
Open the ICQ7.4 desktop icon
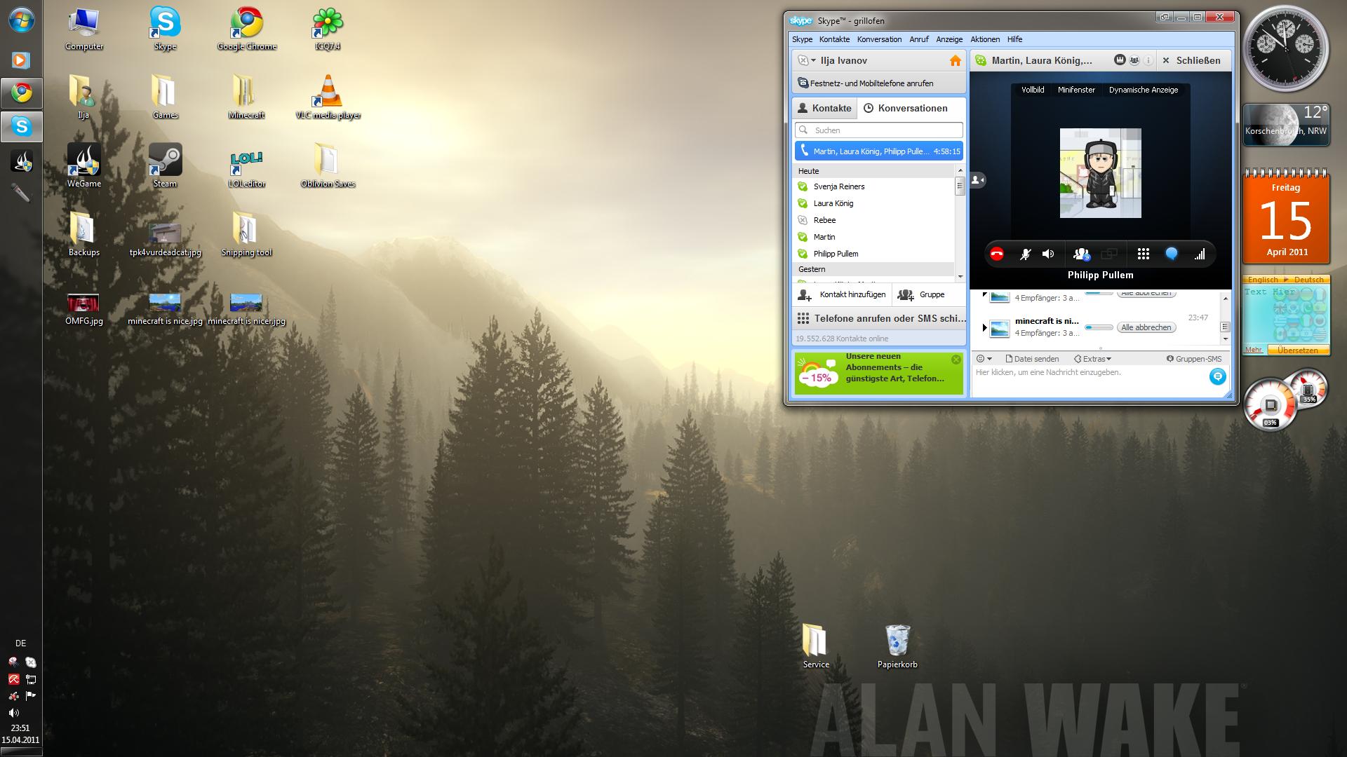point(328,30)
